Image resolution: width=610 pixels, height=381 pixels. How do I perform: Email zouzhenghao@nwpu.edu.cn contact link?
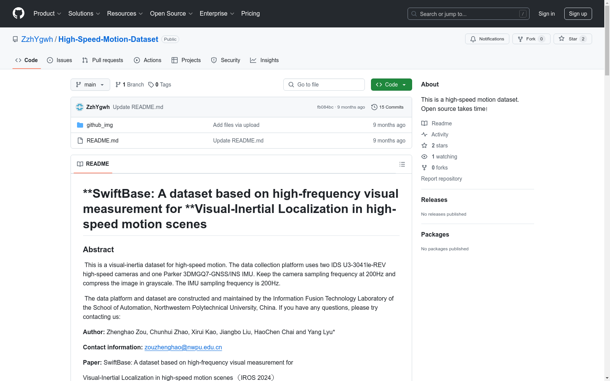coord(183,347)
